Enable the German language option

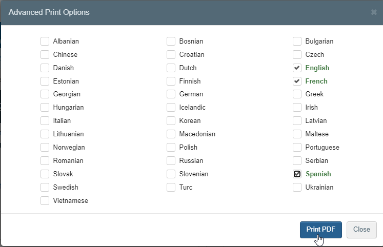tap(171, 94)
